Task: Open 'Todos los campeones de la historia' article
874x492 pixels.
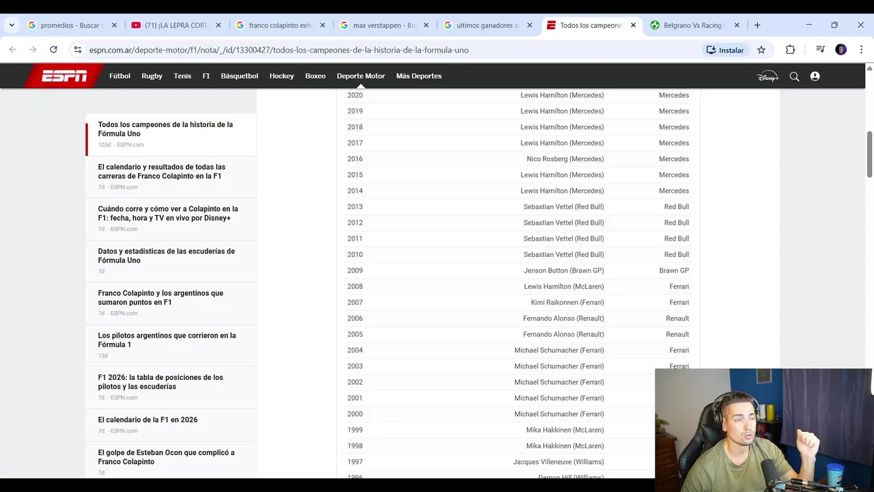Action: click(x=165, y=129)
